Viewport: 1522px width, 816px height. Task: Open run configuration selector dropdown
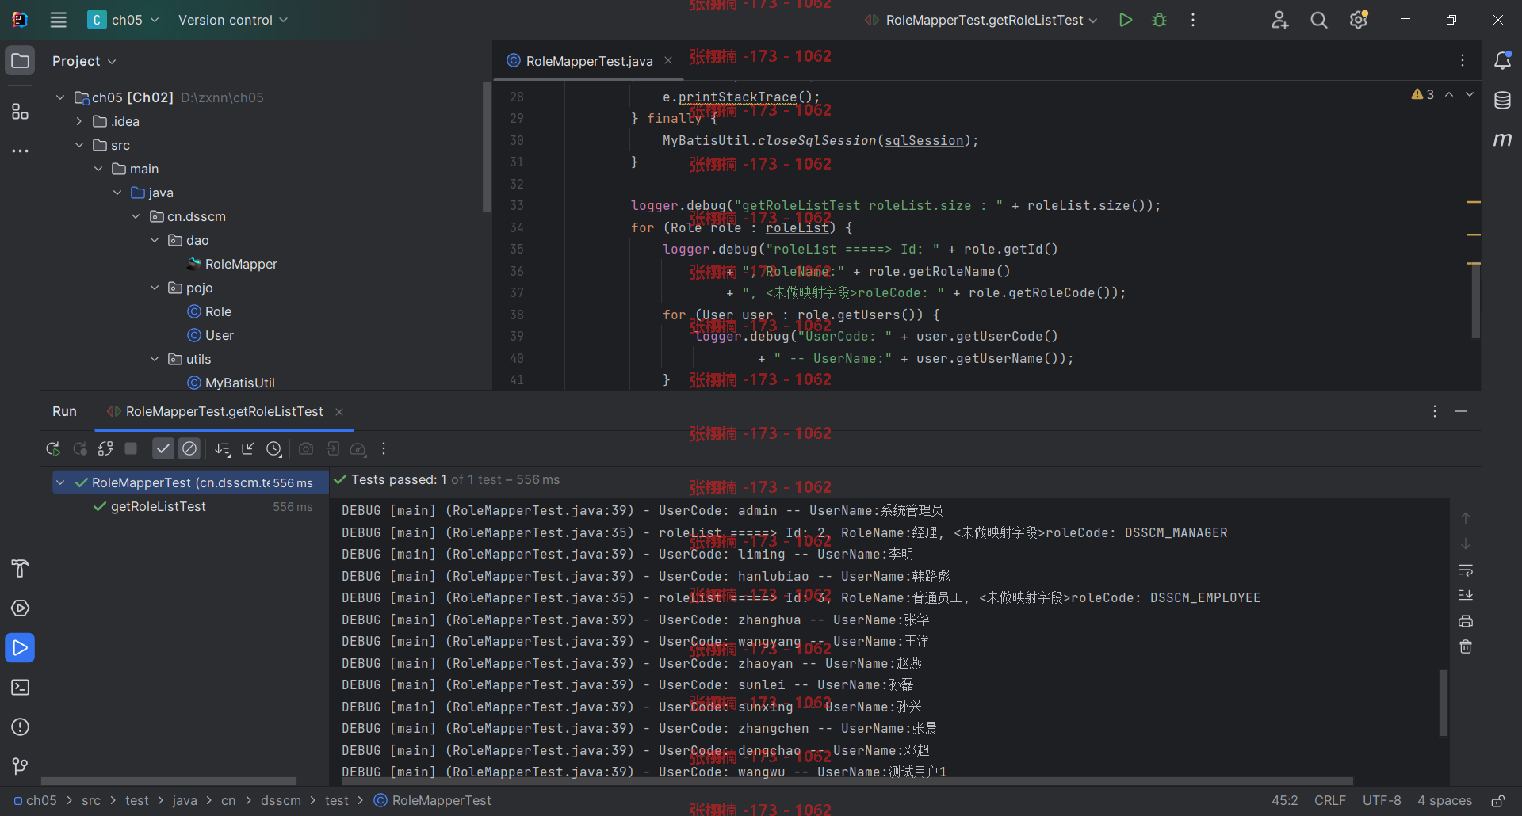click(x=981, y=20)
